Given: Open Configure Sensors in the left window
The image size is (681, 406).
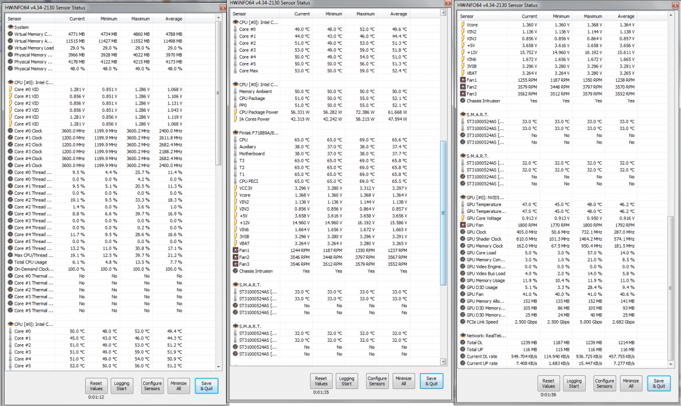Looking at the screenshot, I should point(152,386).
